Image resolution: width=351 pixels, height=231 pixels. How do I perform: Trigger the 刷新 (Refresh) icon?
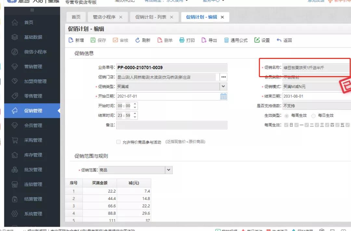142,40
